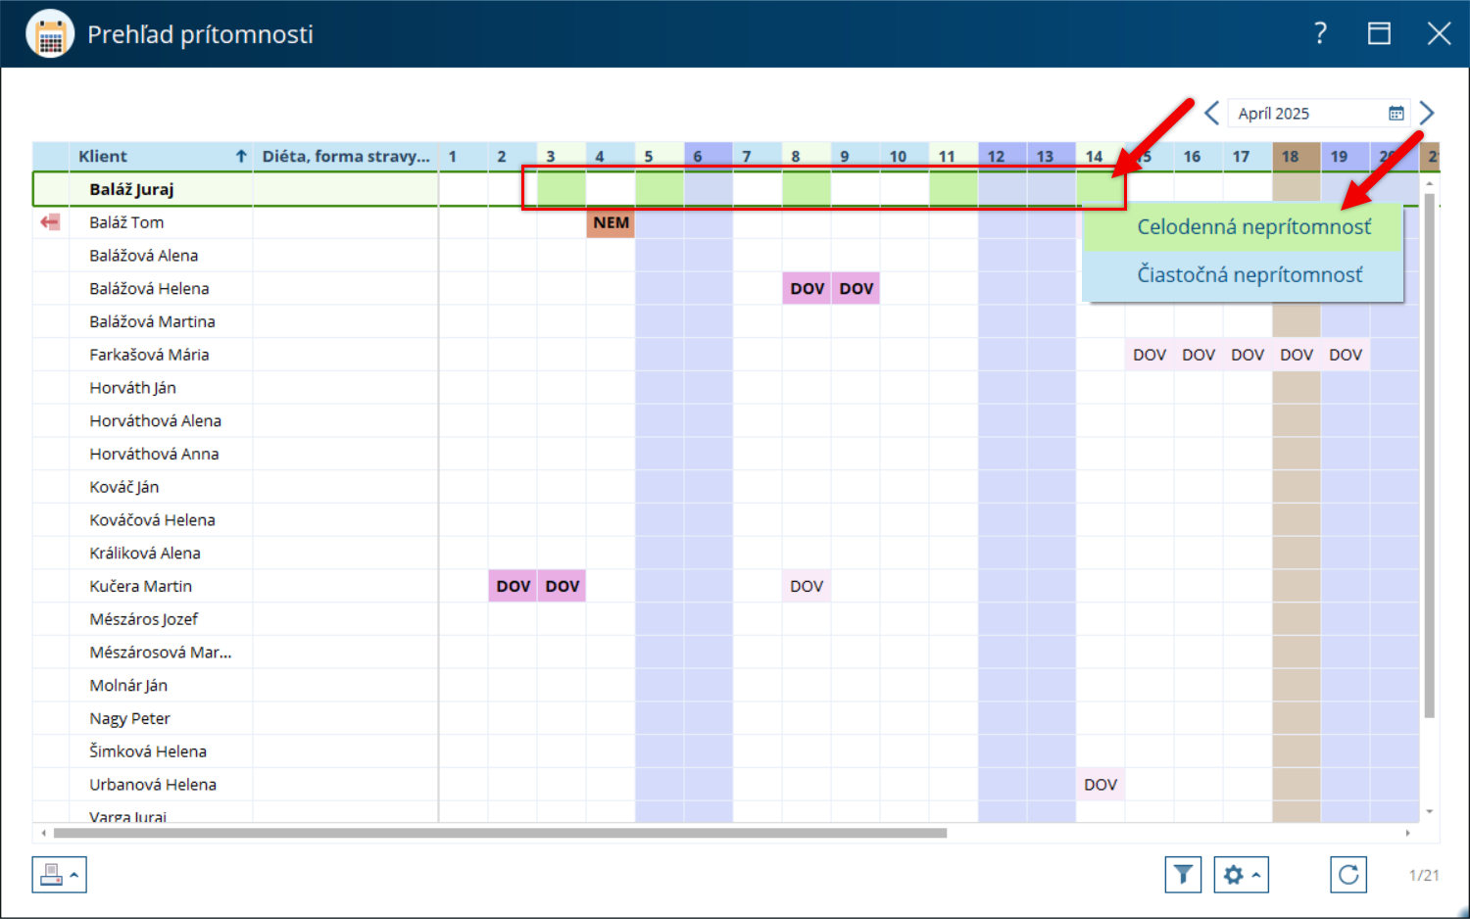Open the settings gear dropdown
This screenshot has height=919, width=1470.
tap(1241, 874)
